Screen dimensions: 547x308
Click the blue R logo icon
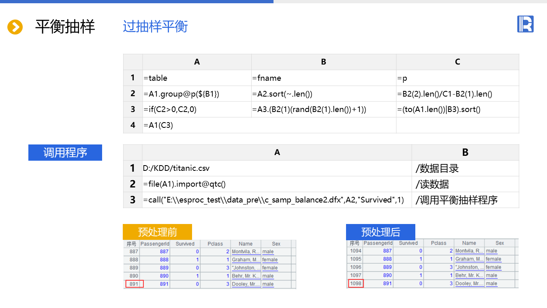(525, 24)
